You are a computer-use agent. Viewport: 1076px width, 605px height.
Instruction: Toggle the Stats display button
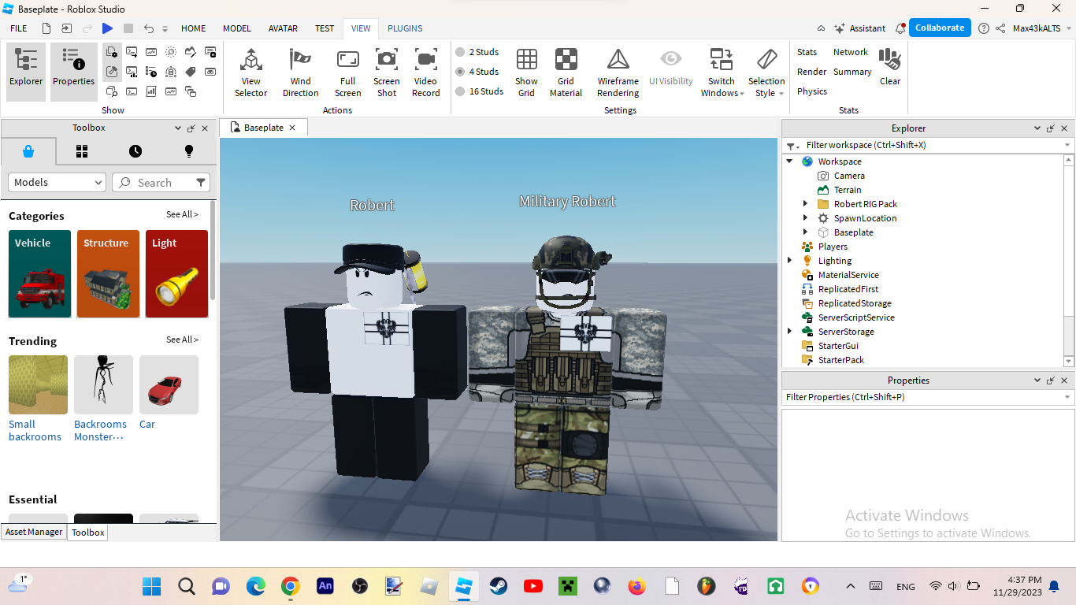coord(807,52)
